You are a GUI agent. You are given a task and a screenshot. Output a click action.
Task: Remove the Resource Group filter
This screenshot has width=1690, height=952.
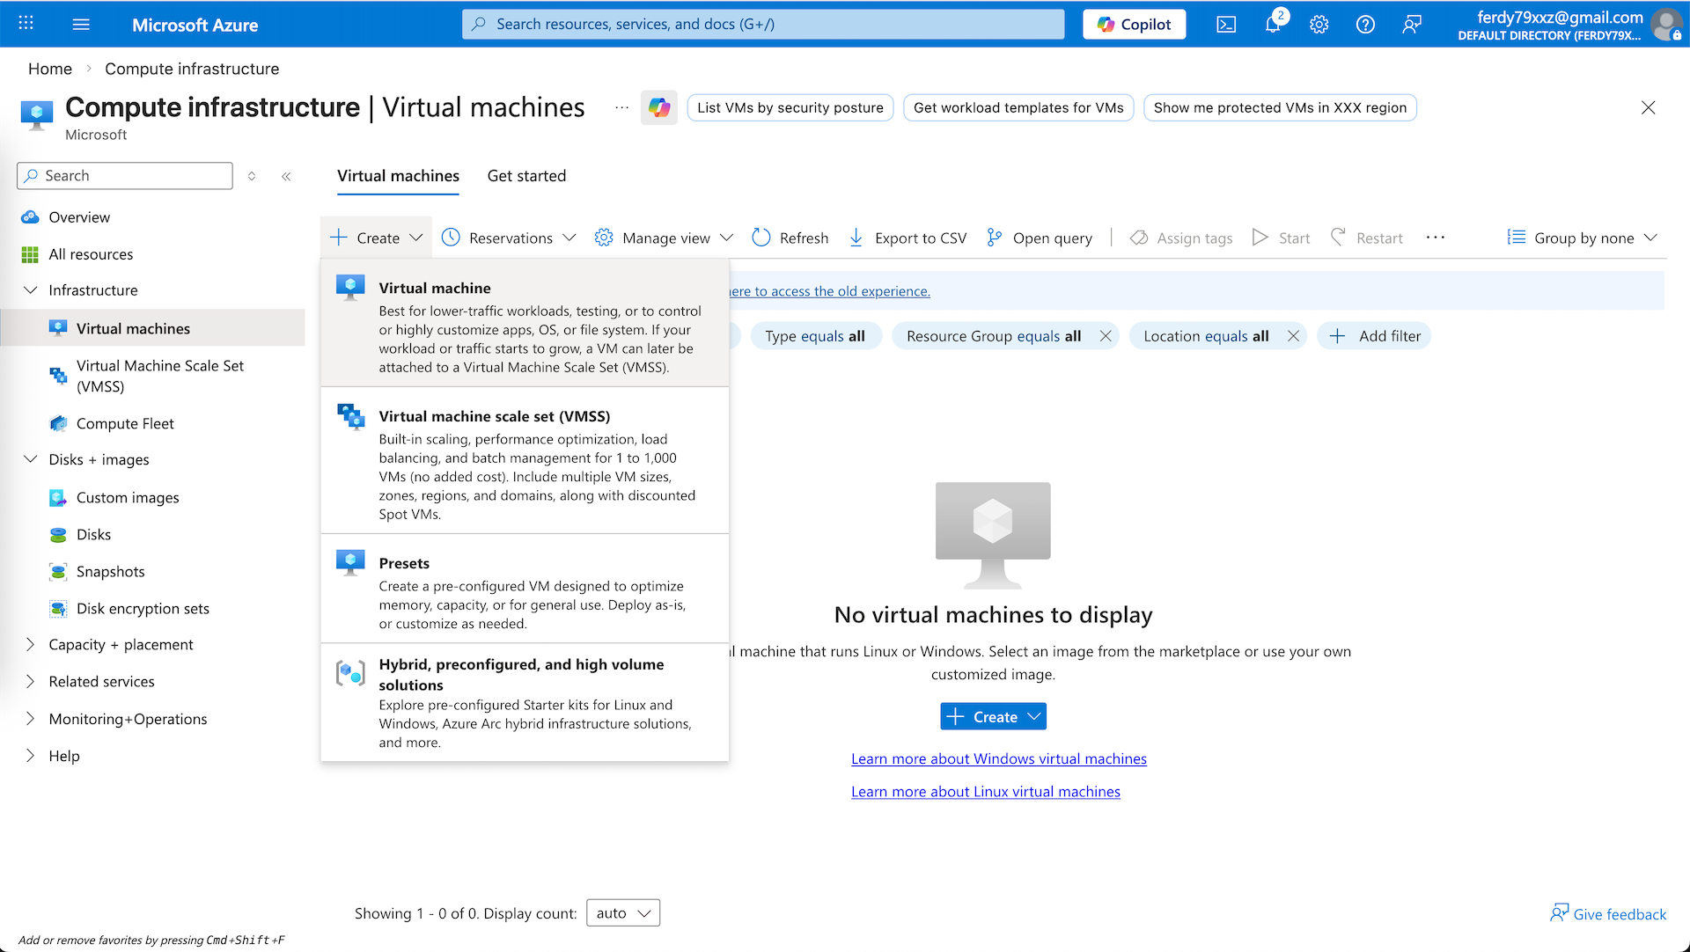coord(1106,336)
